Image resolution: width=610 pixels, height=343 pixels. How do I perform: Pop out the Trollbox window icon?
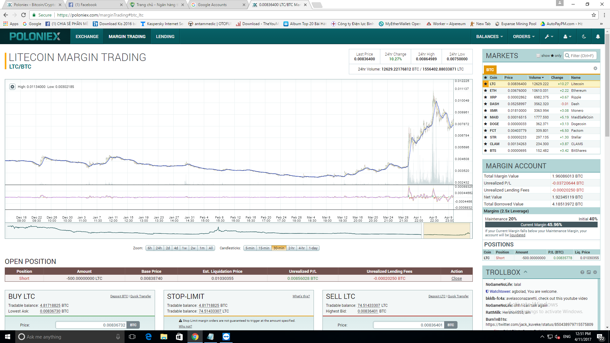(588, 272)
